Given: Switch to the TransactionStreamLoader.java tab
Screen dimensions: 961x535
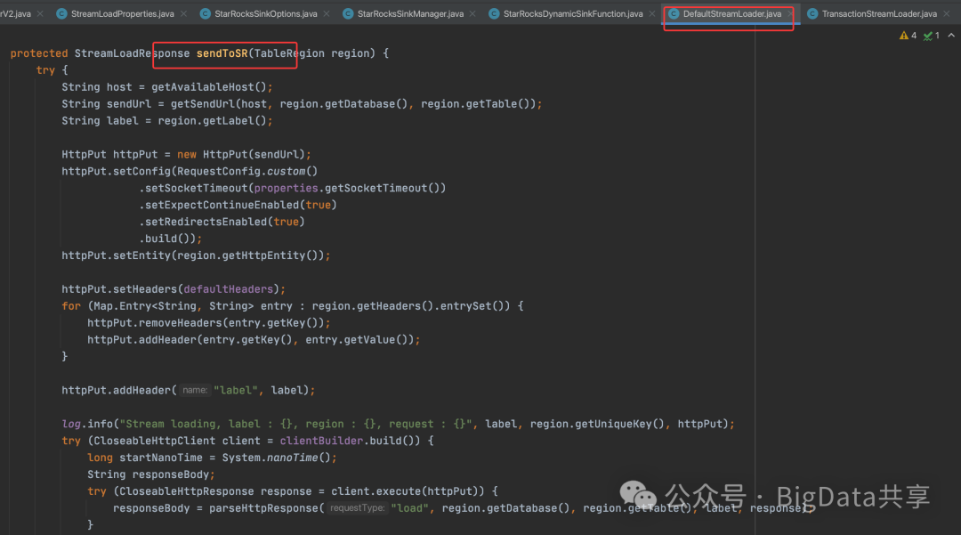Looking at the screenshot, I should pos(879,13).
